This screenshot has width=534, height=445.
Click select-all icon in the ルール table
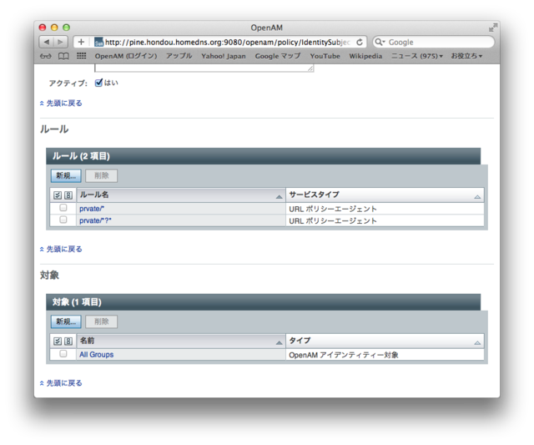coord(58,195)
